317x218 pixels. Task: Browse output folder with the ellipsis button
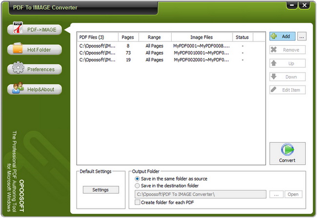click(x=276, y=195)
